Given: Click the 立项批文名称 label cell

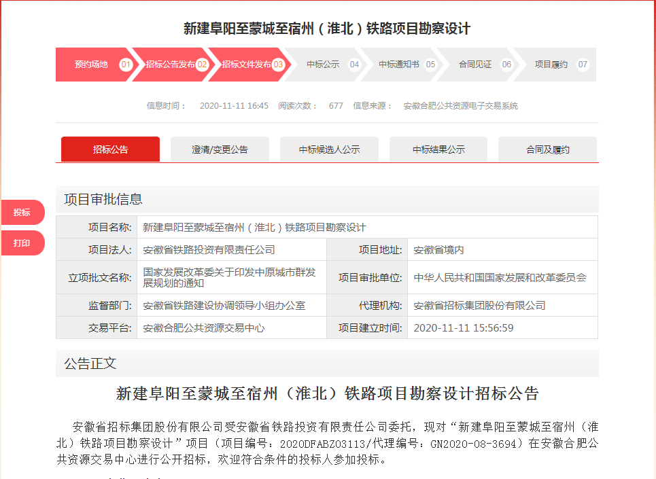Looking at the screenshot, I should [x=97, y=277].
